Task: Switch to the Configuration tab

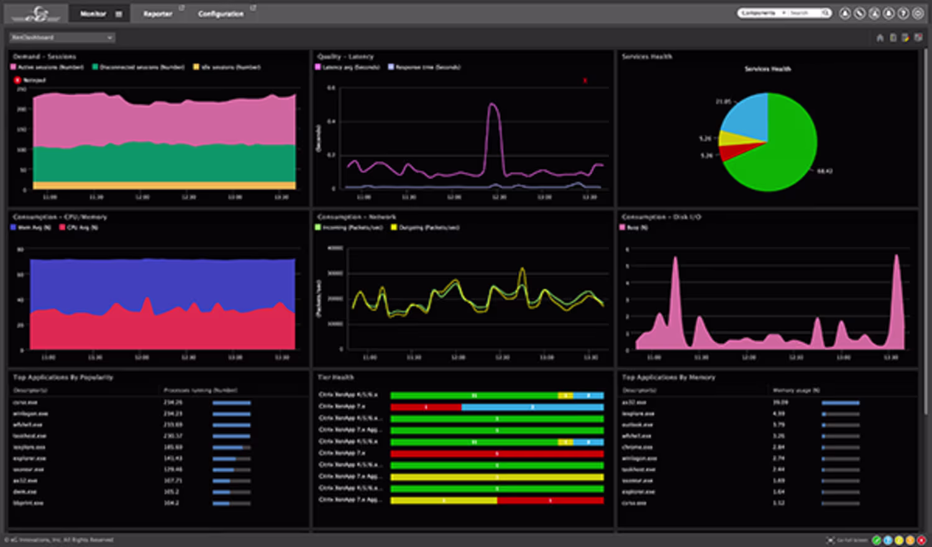Action: click(221, 14)
